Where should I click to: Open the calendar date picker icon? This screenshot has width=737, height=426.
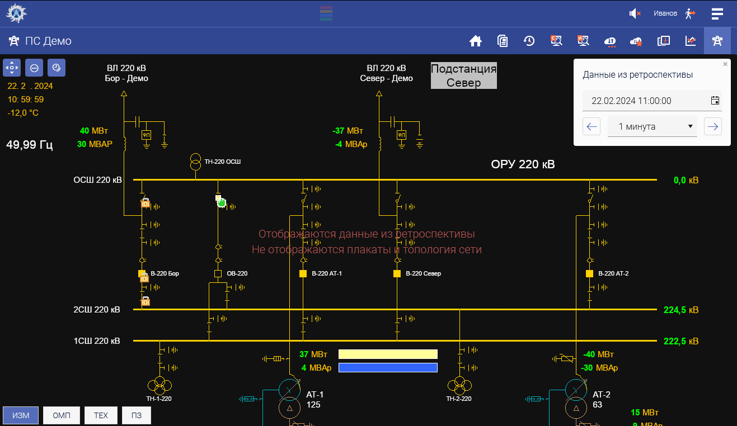tap(715, 101)
